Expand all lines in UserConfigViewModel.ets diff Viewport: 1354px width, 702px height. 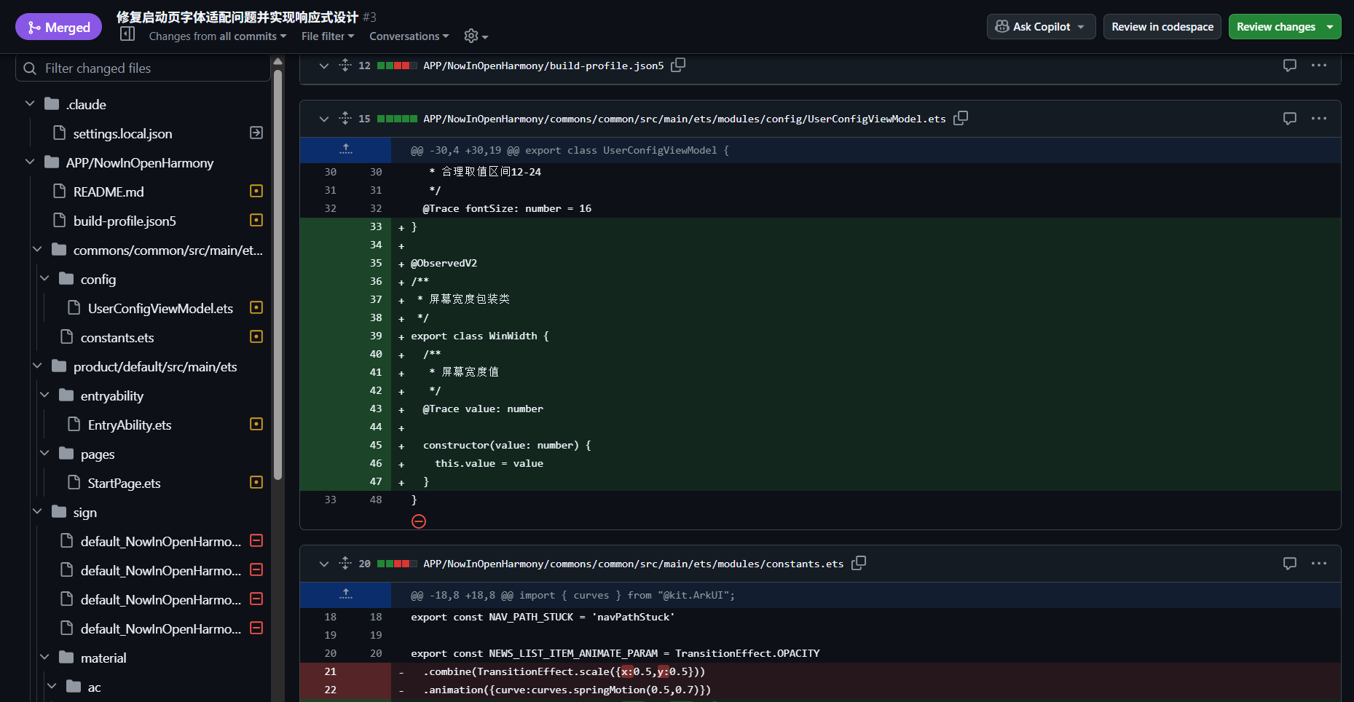click(x=345, y=118)
